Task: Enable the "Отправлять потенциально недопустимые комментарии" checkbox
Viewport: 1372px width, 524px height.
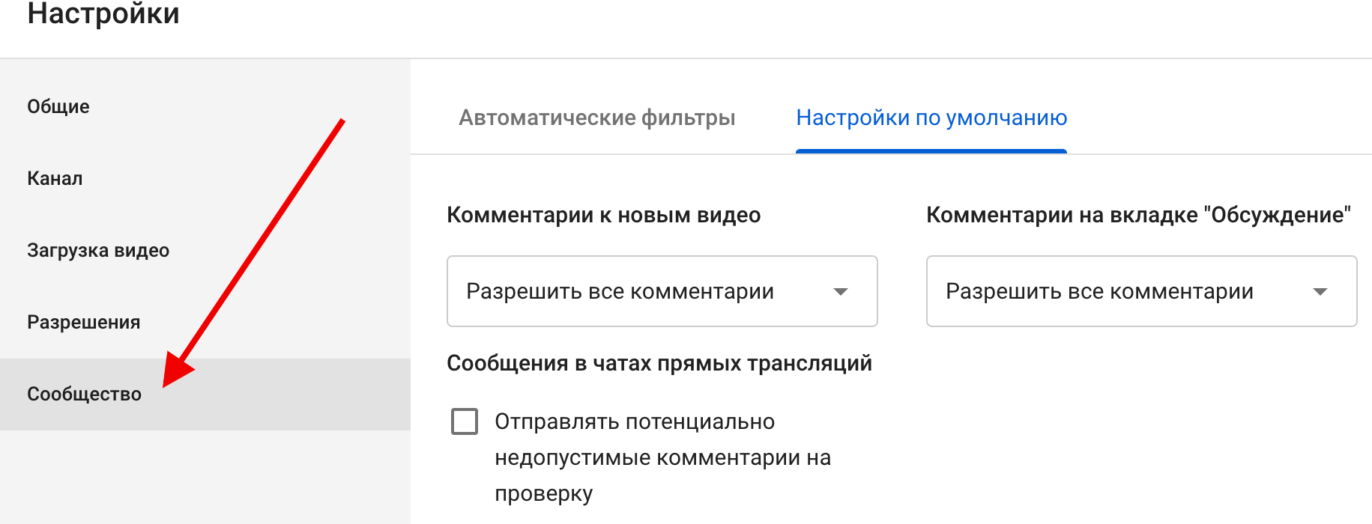Action: (465, 421)
